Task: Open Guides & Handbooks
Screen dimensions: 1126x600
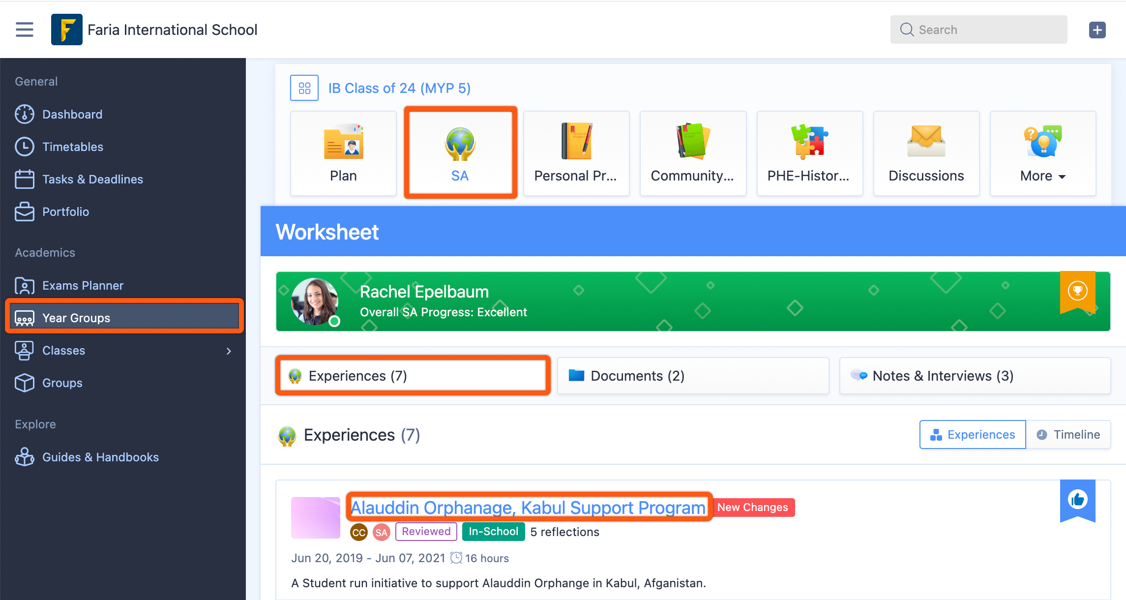Action: (x=100, y=457)
